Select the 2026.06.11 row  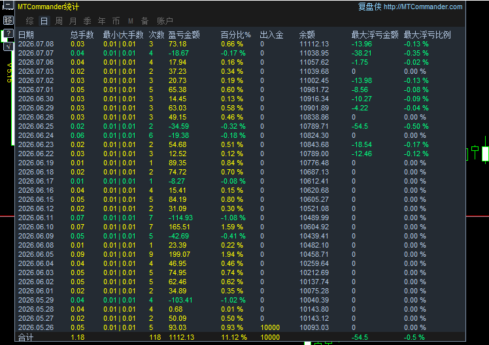[x=240, y=218]
